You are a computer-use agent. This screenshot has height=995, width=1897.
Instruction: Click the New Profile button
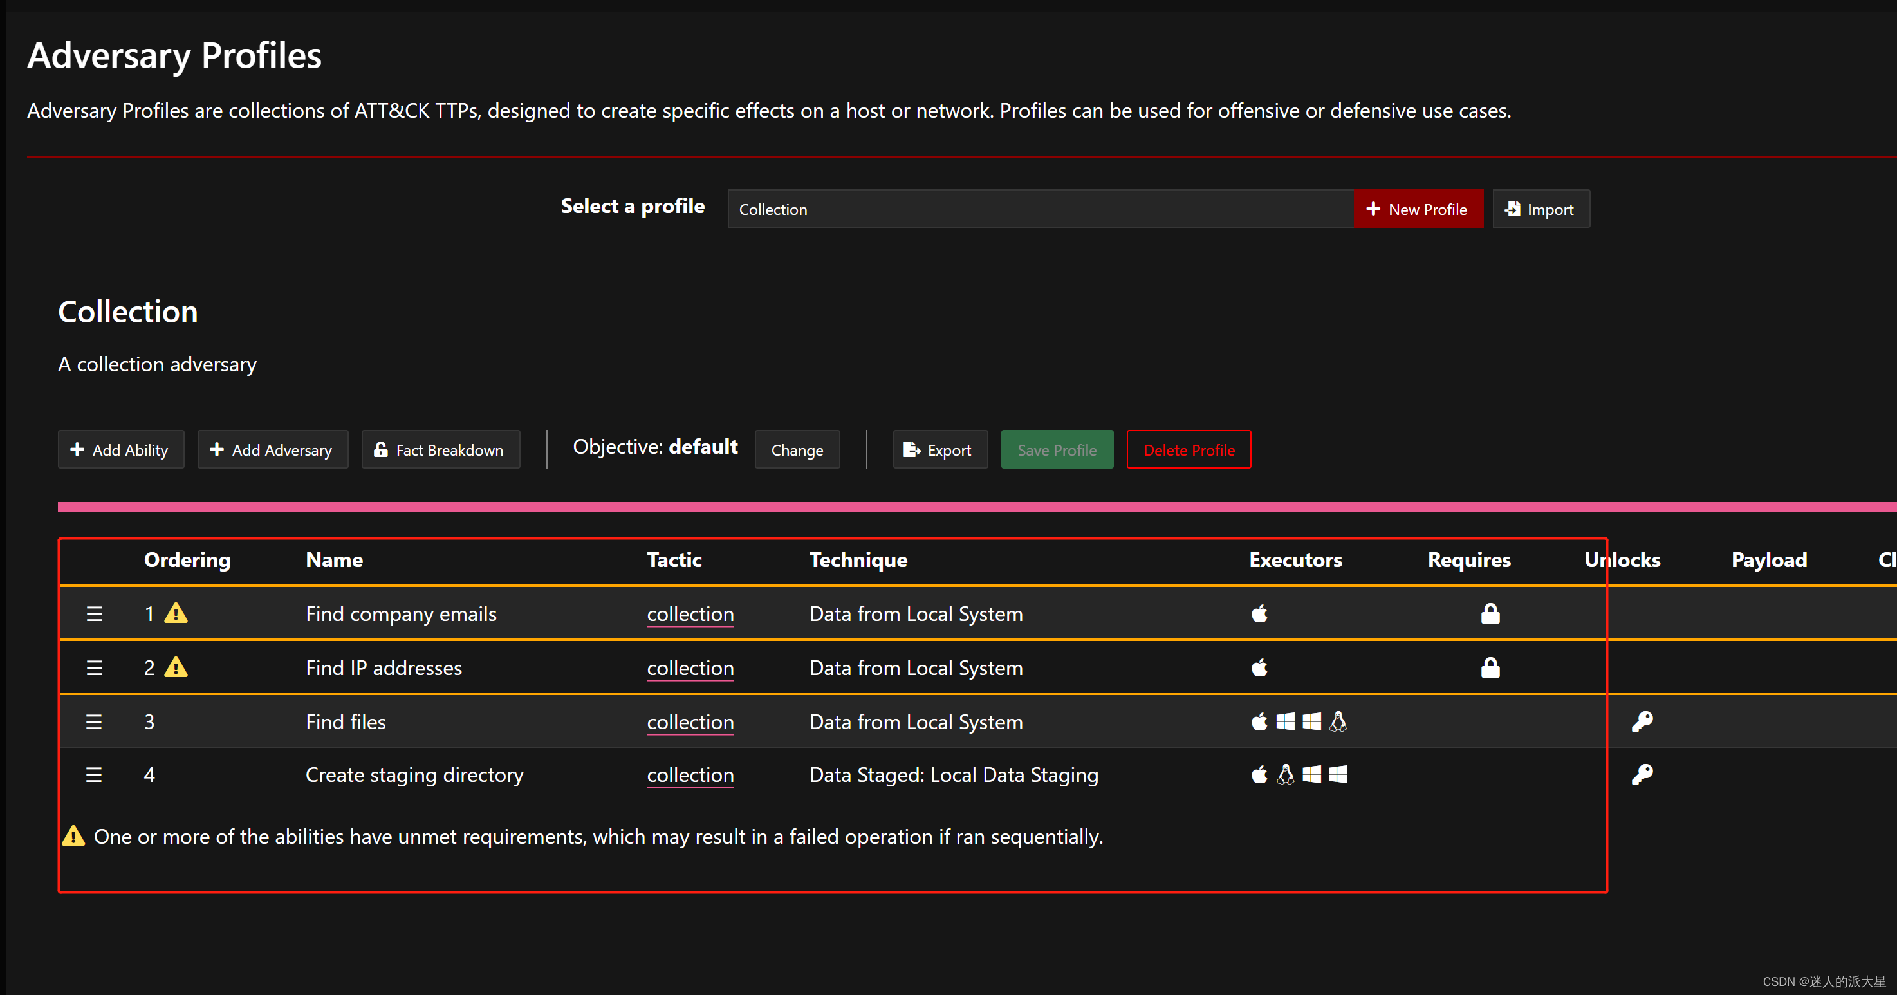pos(1418,209)
